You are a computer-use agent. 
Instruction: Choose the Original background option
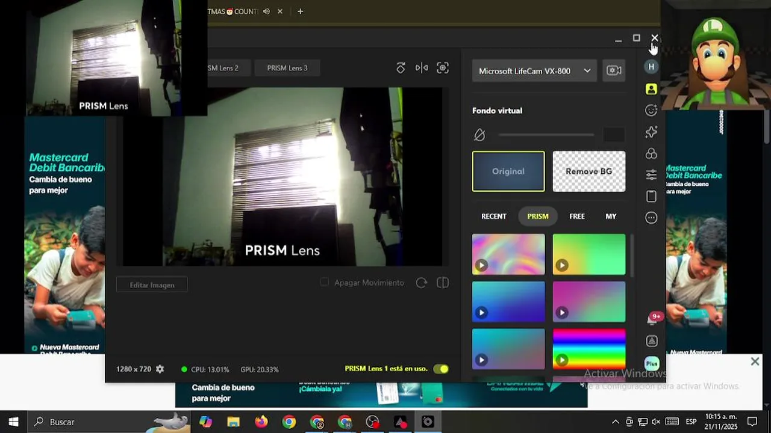pyautogui.click(x=508, y=171)
